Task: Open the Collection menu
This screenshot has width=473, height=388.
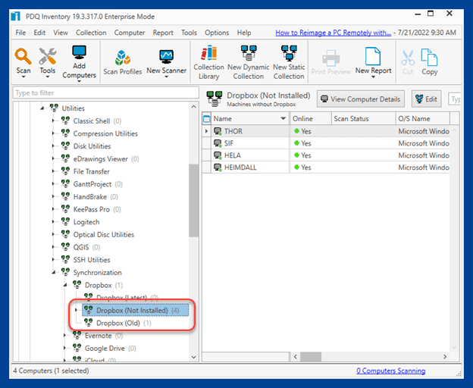Action: [x=91, y=33]
